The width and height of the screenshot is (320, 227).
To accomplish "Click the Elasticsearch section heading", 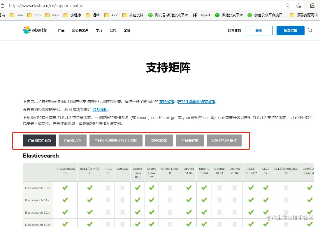I will (x=41, y=156).
